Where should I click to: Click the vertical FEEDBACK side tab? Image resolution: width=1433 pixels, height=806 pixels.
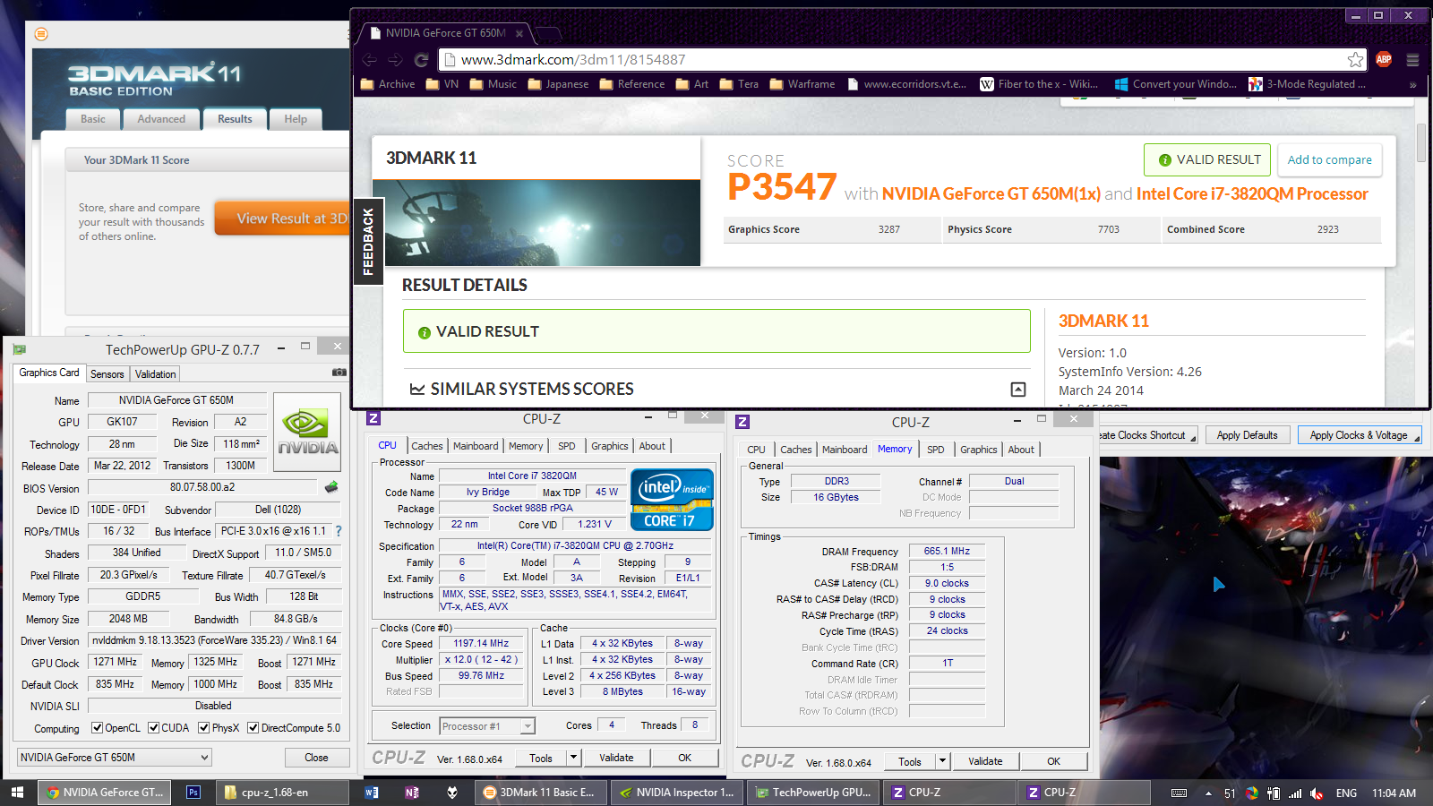coord(368,241)
